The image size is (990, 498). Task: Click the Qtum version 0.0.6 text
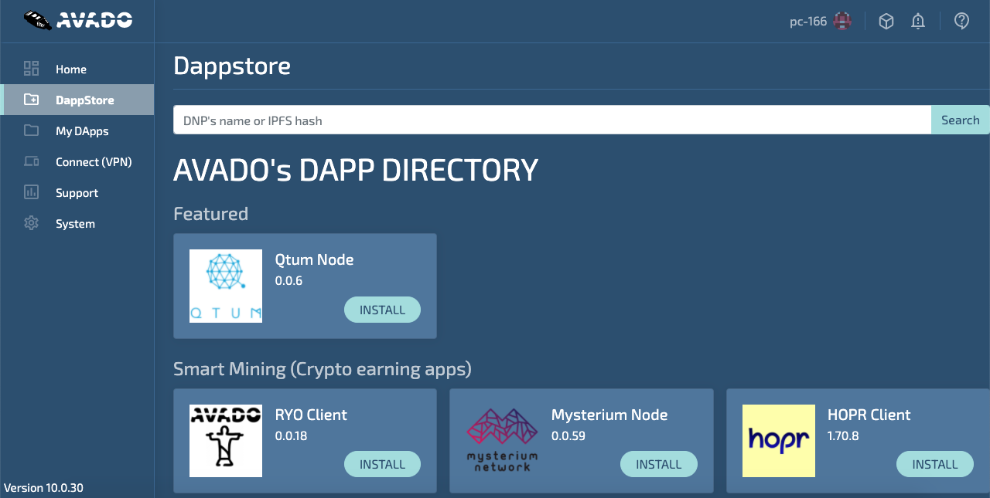[x=288, y=280]
